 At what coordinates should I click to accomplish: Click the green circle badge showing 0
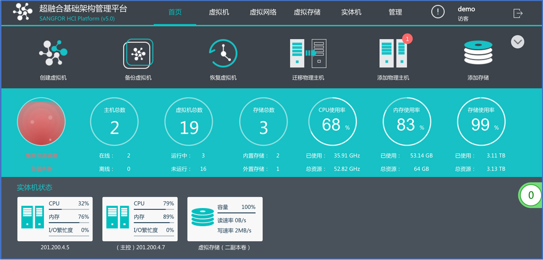[530, 195]
